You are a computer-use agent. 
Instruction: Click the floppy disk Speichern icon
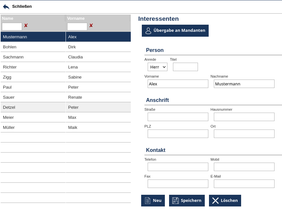pyautogui.click(x=176, y=201)
